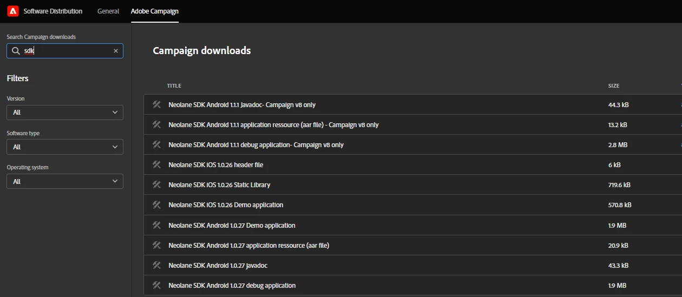Viewport: 682px width, 297px height.
Task: Open Neolane SDK Android 1.0.27 javadoc
Action: click(218, 265)
